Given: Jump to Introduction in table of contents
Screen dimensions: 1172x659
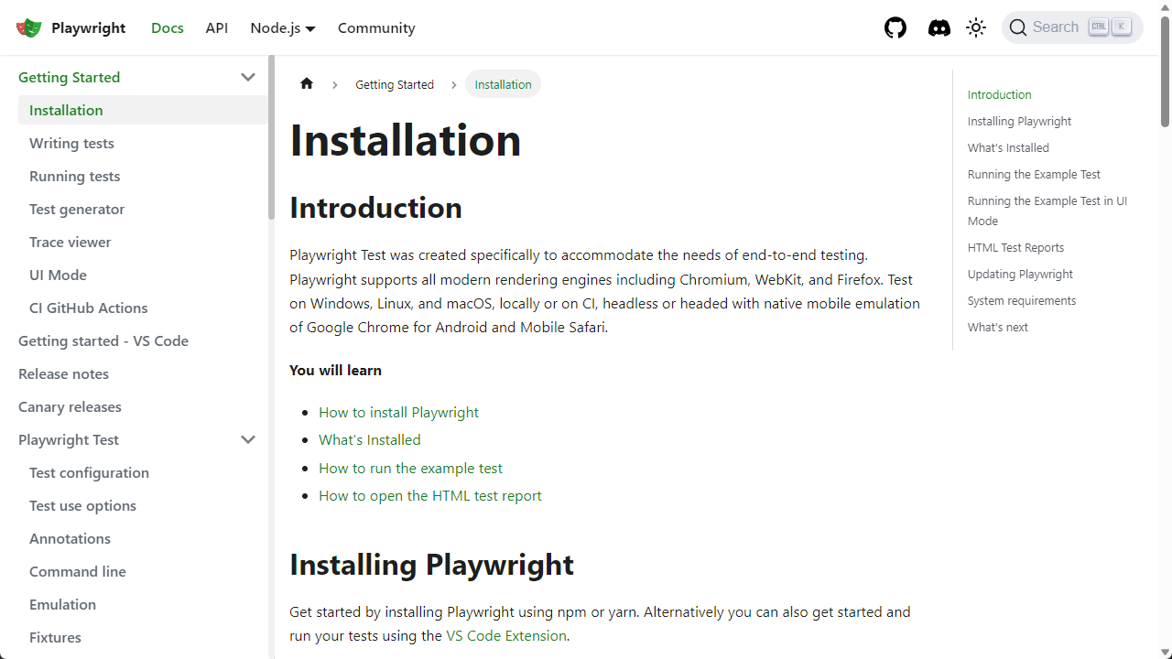Looking at the screenshot, I should pos(999,94).
